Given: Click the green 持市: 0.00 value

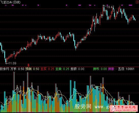Looking at the screenshot, I should point(100,69).
